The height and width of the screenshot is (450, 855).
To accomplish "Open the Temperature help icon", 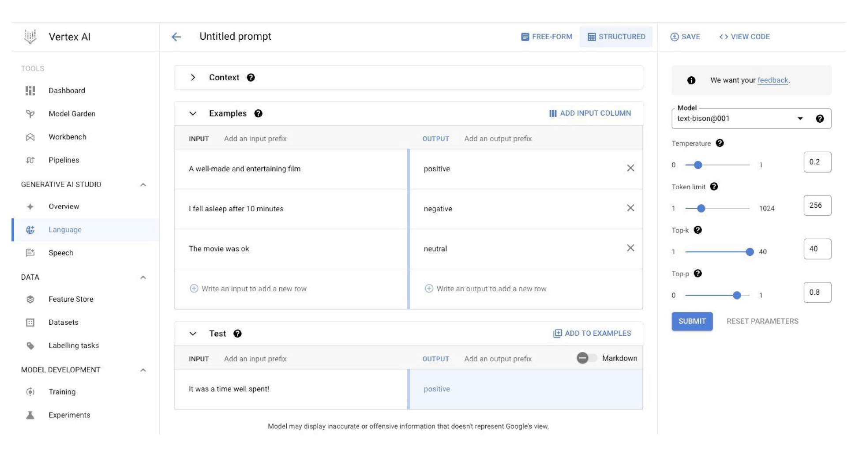I will coord(720,143).
